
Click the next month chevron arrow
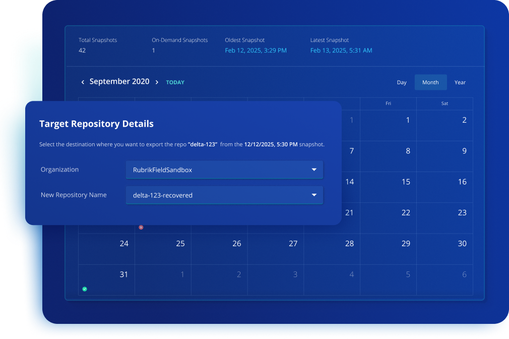(157, 82)
